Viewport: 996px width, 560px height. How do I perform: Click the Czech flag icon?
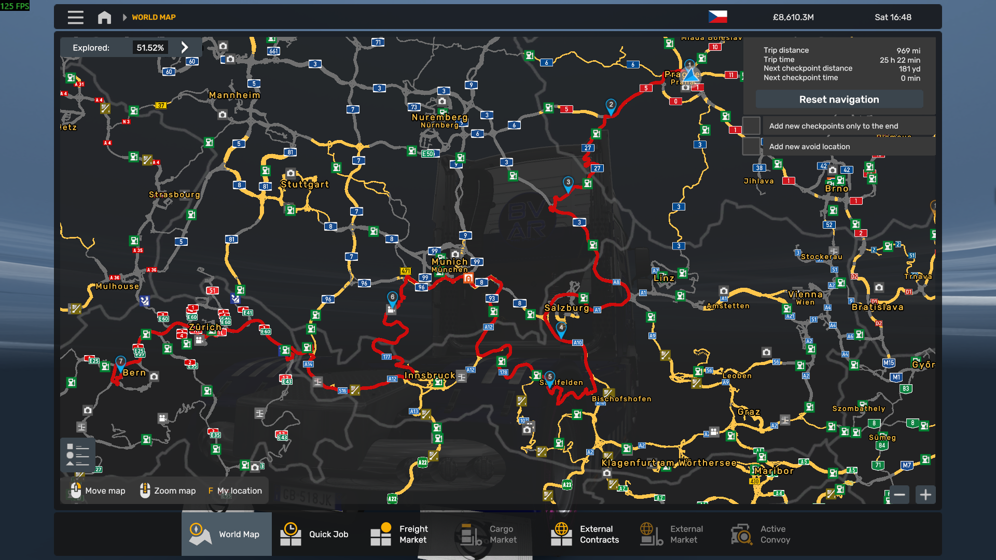click(x=717, y=17)
